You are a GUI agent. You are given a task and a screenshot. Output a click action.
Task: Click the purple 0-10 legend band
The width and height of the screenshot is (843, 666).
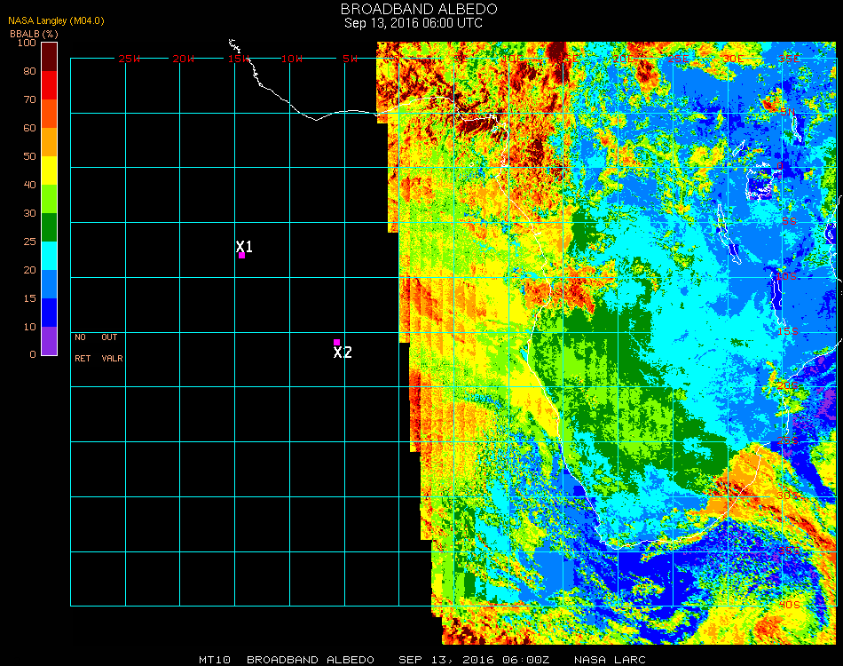(50, 341)
